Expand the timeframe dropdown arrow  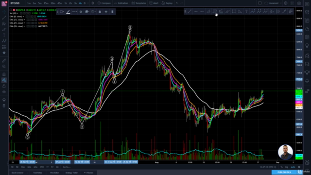pyautogui.click(x=88, y=3)
